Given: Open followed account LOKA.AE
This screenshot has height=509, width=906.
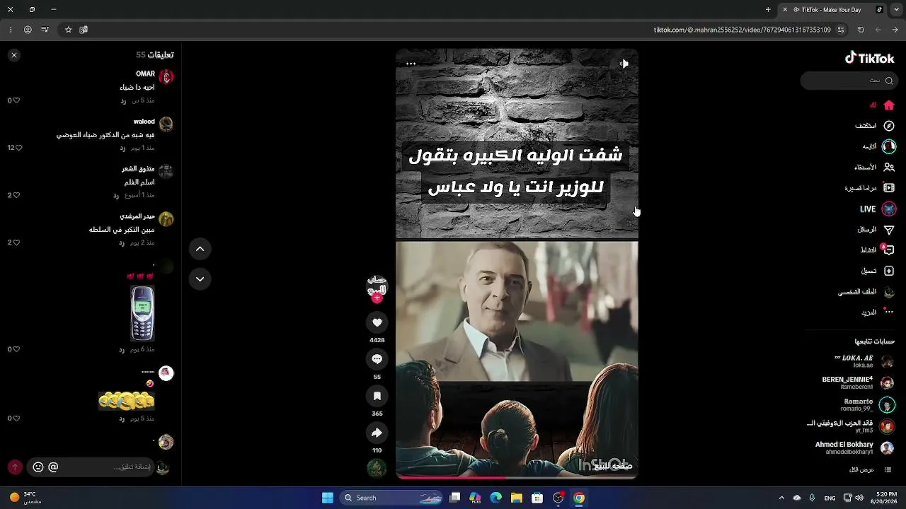Looking at the screenshot, I should coord(864,361).
